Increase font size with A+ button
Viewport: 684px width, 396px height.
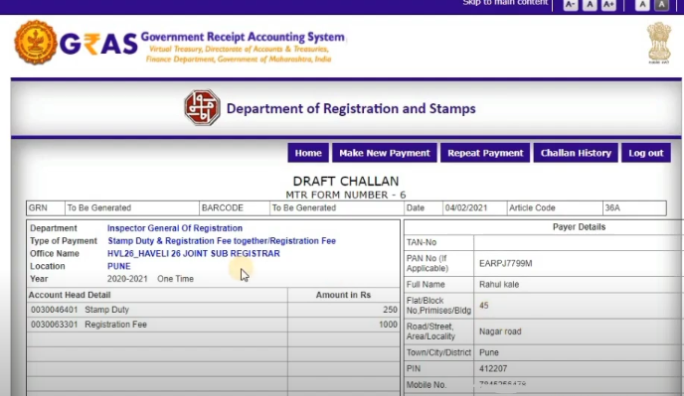pyautogui.click(x=608, y=5)
